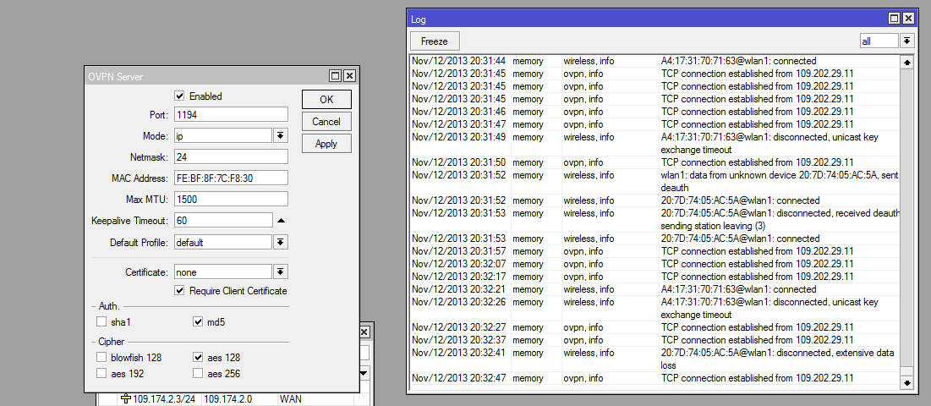Select 'extensive data loss' log entry
Image resolution: width=931 pixels, height=406 pixels.
click(654, 359)
